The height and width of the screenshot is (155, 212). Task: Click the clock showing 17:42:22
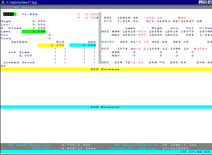click(x=199, y=152)
